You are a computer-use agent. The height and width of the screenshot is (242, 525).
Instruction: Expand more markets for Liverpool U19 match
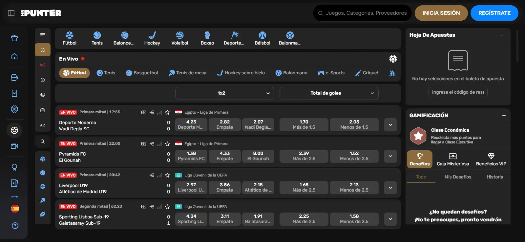[390, 188]
